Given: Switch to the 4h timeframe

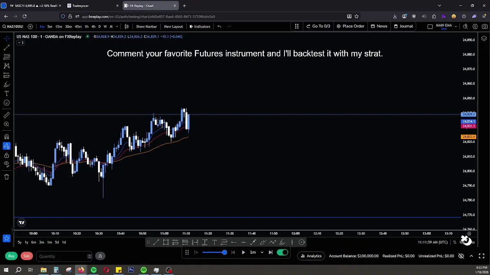Looking at the screenshot, I should (93, 26).
